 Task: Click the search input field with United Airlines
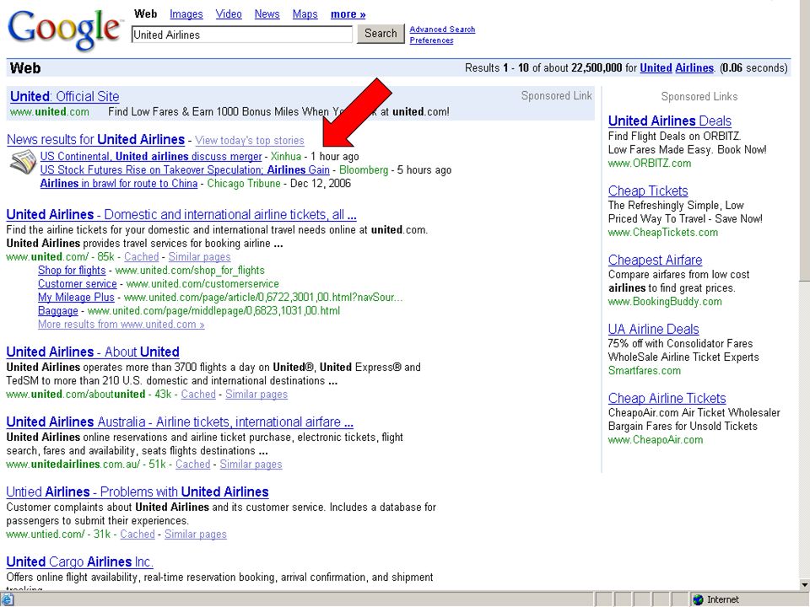242,35
